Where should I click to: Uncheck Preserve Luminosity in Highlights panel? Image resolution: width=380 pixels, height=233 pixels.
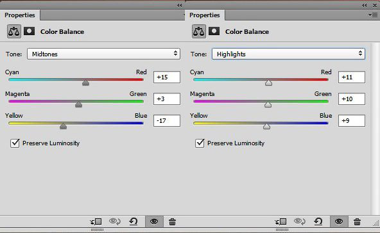200,143
